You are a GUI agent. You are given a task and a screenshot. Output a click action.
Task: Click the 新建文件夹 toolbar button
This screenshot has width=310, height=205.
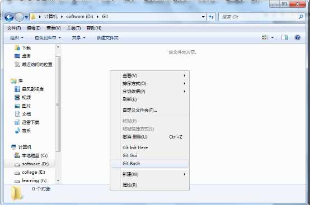107,37
